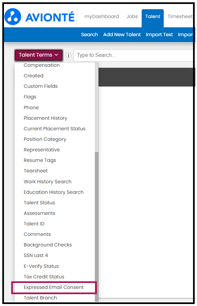Image resolution: width=197 pixels, height=306 pixels.
Task: Choose Current Placement Status option
Action: [x=55, y=129]
